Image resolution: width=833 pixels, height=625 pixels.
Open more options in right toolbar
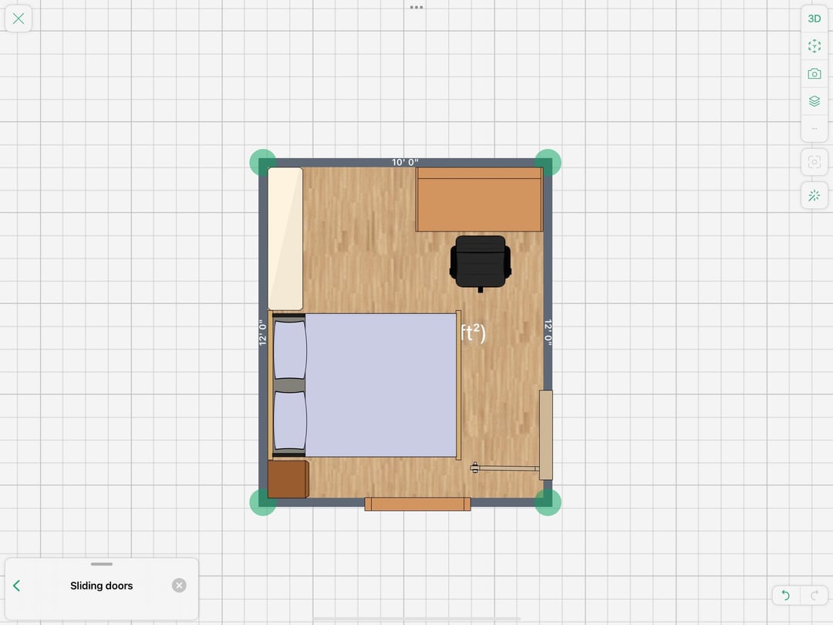pos(814,128)
